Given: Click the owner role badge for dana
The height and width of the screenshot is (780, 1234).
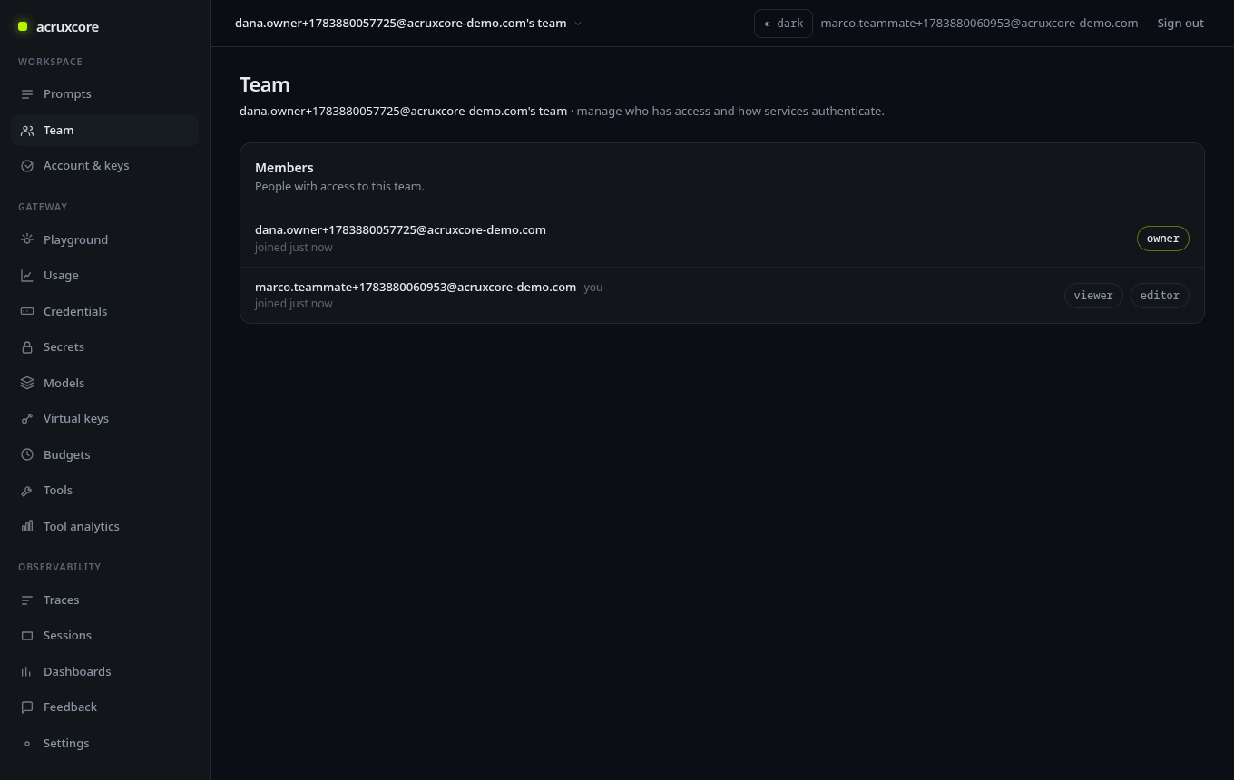Looking at the screenshot, I should click(x=1163, y=239).
